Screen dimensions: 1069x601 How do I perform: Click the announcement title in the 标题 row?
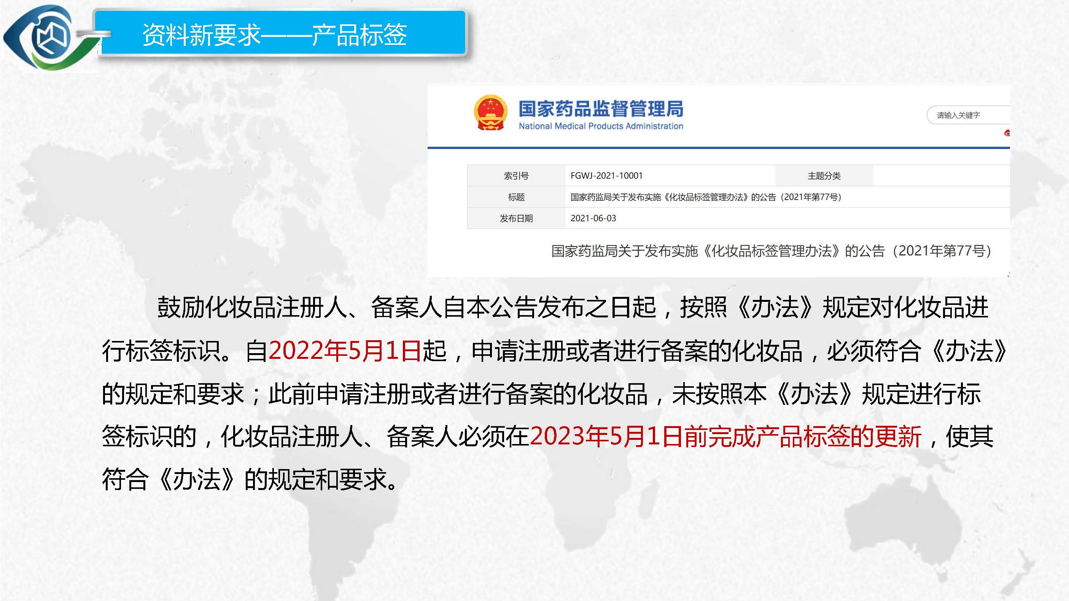pyautogui.click(x=705, y=197)
